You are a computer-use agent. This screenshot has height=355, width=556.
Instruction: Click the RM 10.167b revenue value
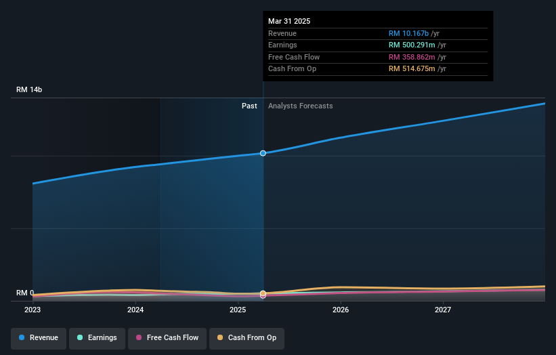(408, 33)
